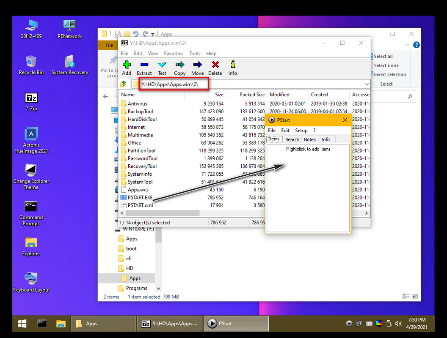Click the Explorer tree scroll down arrow
Screen dimensions: 447x338
coord(158,288)
